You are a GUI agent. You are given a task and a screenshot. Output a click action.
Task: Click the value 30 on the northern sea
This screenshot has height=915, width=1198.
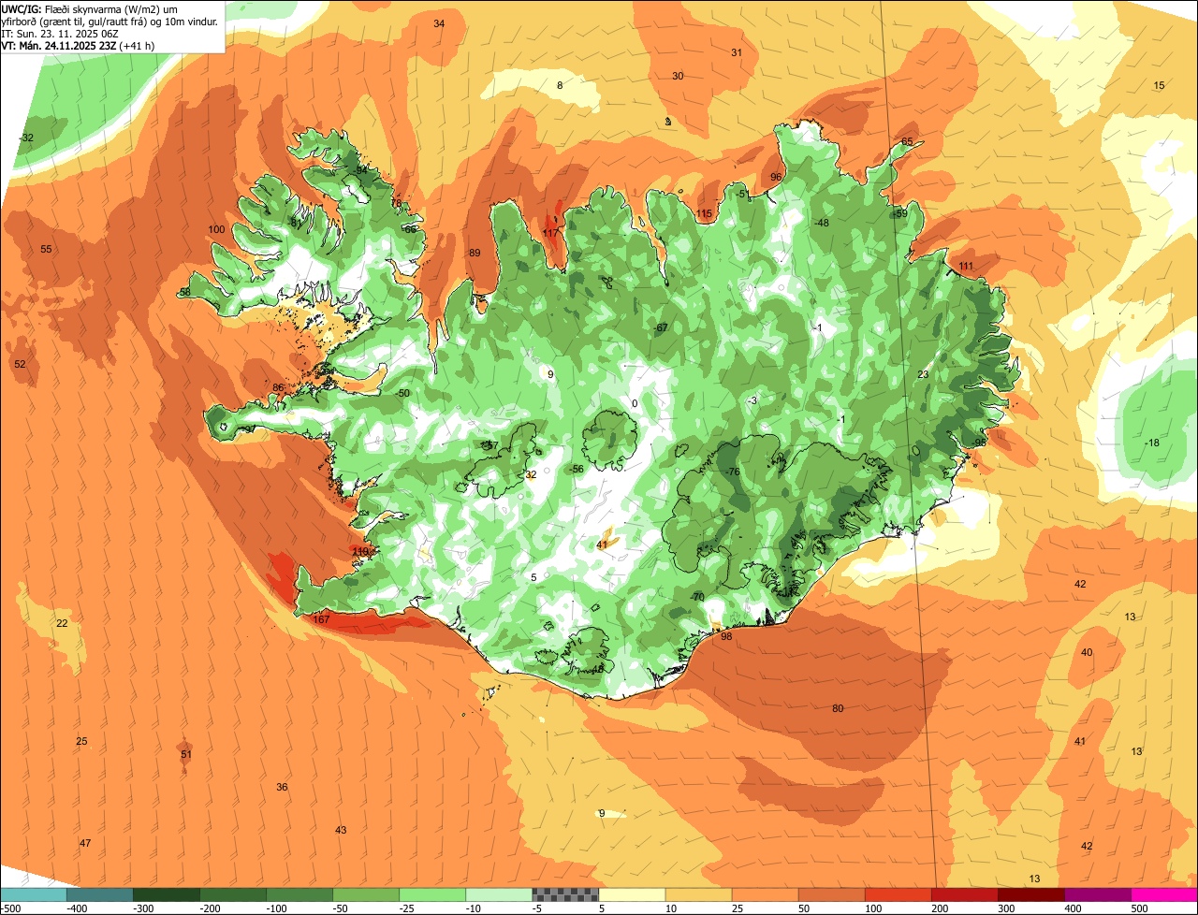[678, 76]
